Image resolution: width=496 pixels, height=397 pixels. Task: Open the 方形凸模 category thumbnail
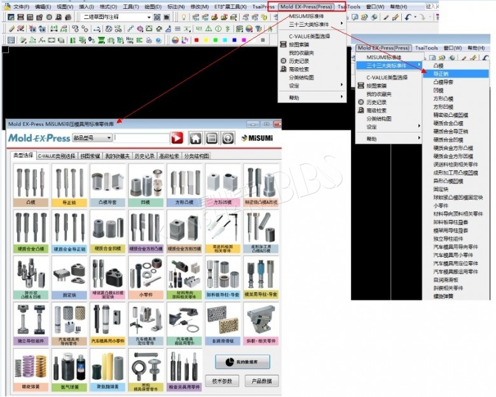click(x=184, y=185)
